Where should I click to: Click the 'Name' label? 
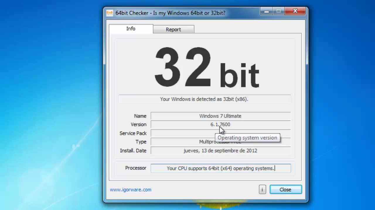(x=140, y=116)
